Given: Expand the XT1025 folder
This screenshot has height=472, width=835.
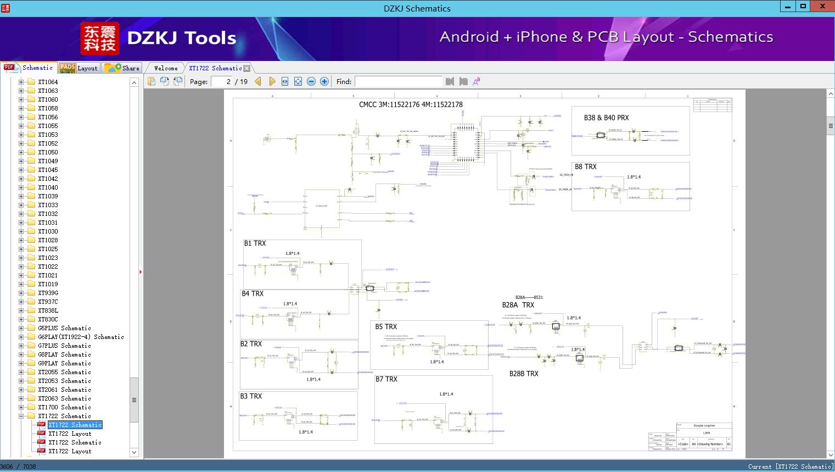Looking at the screenshot, I should click(x=21, y=249).
